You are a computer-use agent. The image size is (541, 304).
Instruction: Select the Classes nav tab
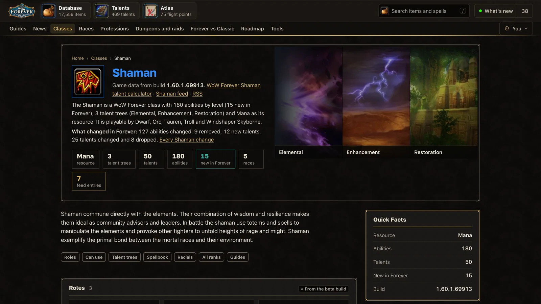pyautogui.click(x=63, y=29)
